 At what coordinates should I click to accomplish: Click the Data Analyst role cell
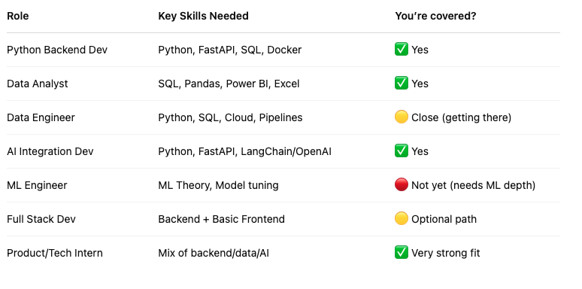(x=38, y=84)
